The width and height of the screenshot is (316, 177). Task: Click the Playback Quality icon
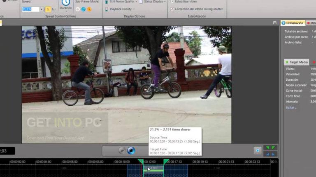pos(107,9)
